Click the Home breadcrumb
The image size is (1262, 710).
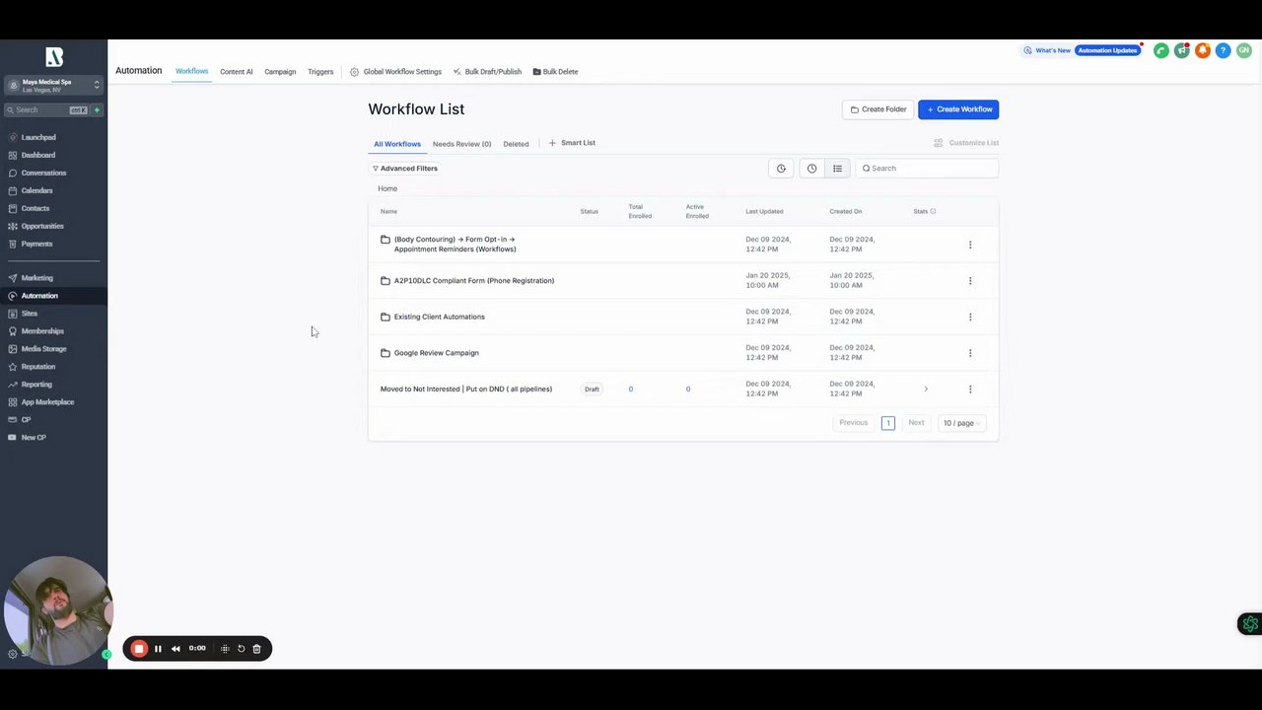387,188
